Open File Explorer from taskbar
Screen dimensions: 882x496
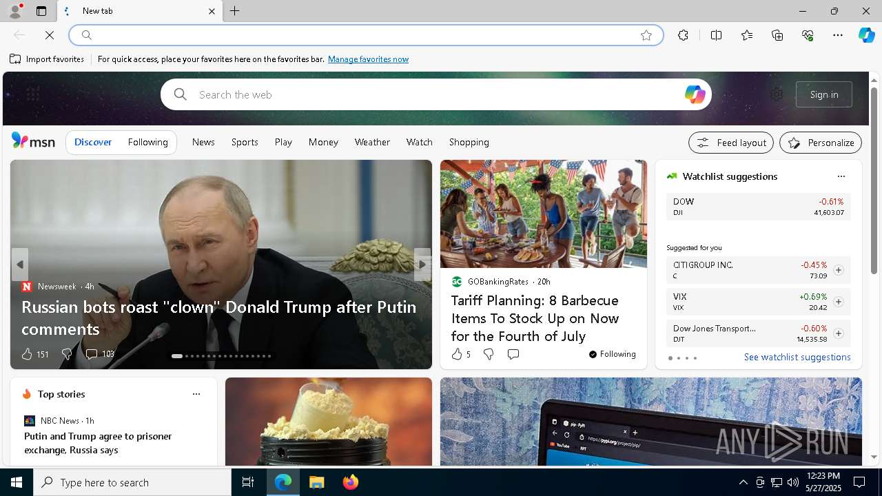(x=317, y=482)
